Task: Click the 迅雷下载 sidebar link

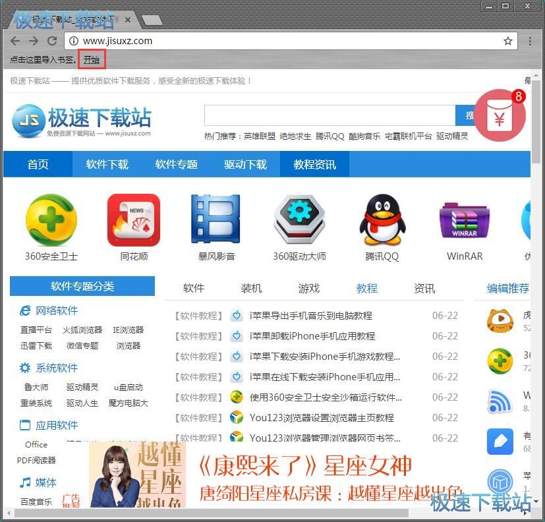Action: (x=36, y=345)
